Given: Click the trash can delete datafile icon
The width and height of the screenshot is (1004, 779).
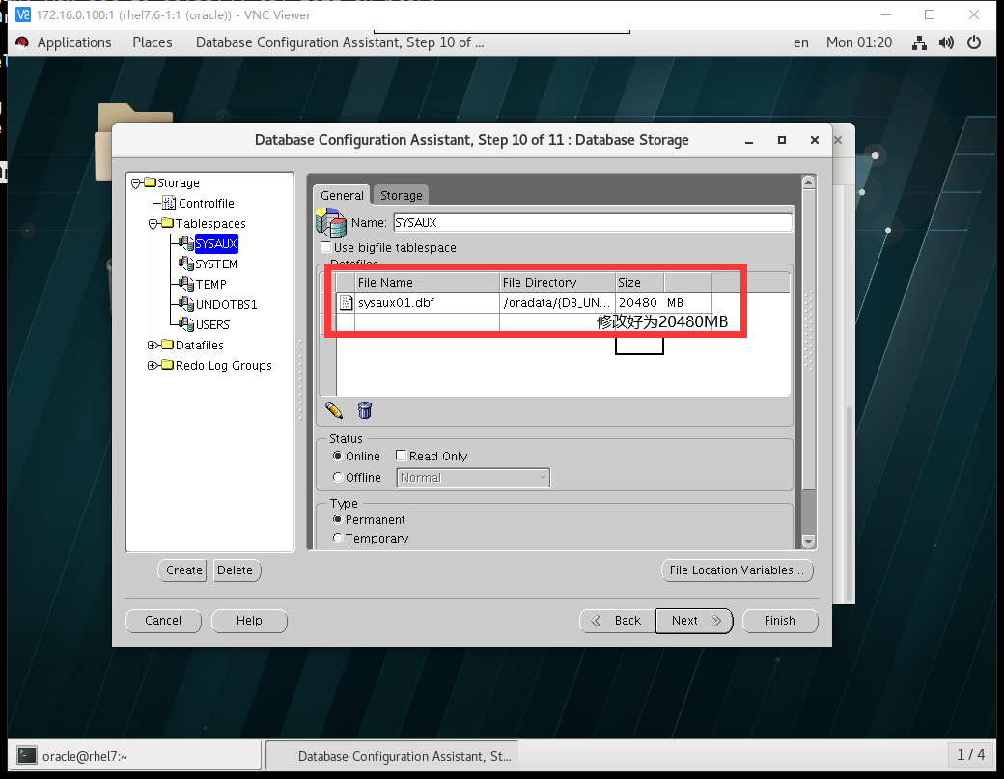Looking at the screenshot, I should point(365,410).
